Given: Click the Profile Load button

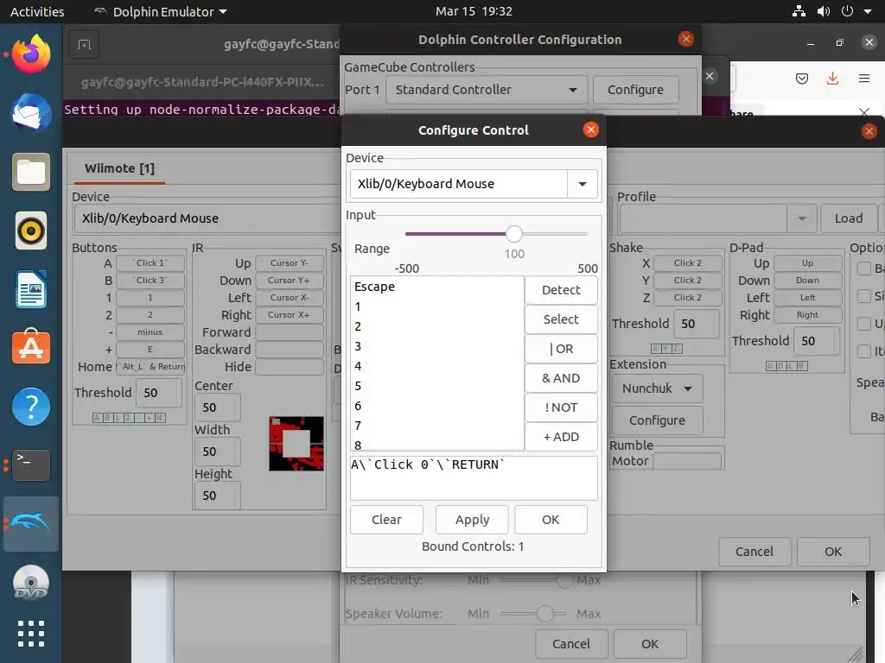Looking at the screenshot, I should [x=849, y=218].
